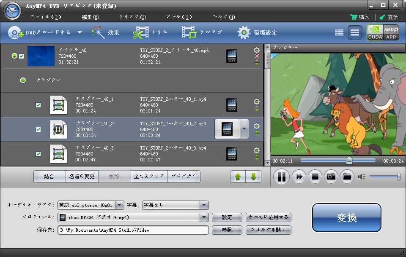Open settings gear for タイトル_40
The image size is (406, 257).
[x=257, y=50]
